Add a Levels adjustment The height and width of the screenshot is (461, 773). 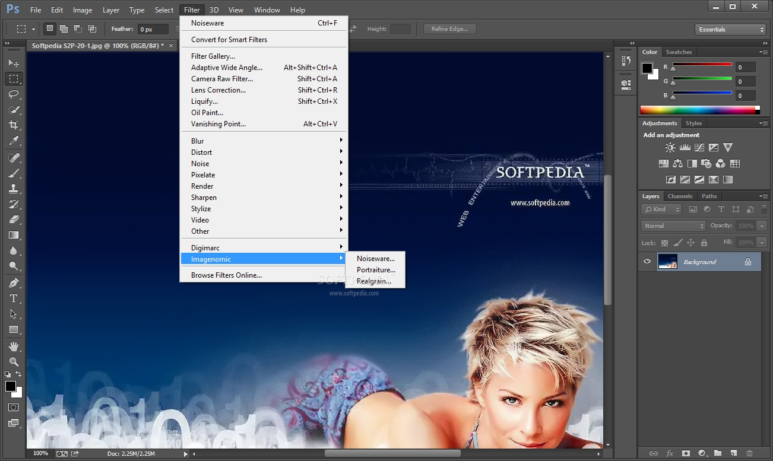685,147
